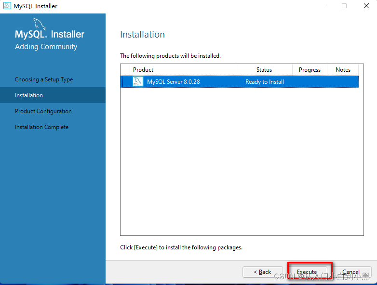Click the Status column header
Image resolution: width=377 pixels, height=285 pixels.
click(264, 70)
